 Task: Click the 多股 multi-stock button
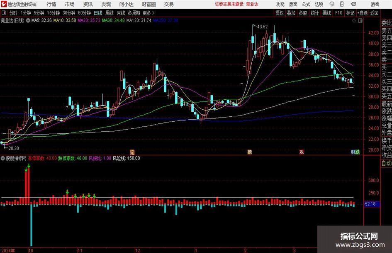[303, 13]
